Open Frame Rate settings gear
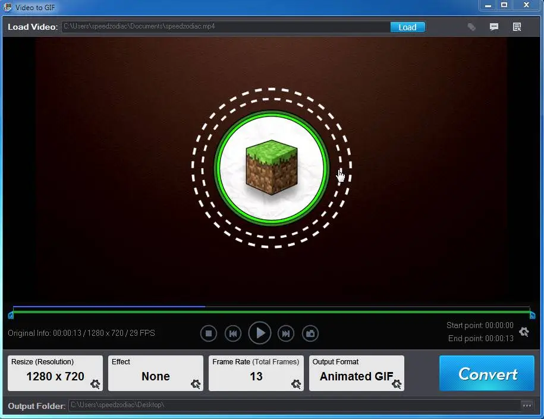 pos(296,384)
